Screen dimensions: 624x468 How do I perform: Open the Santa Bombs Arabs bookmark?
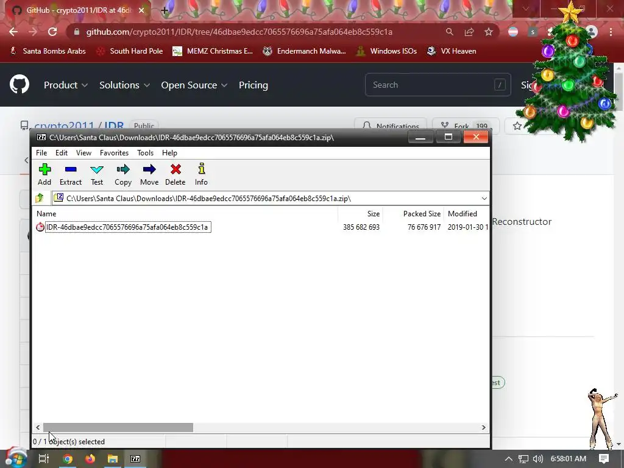tap(48, 51)
